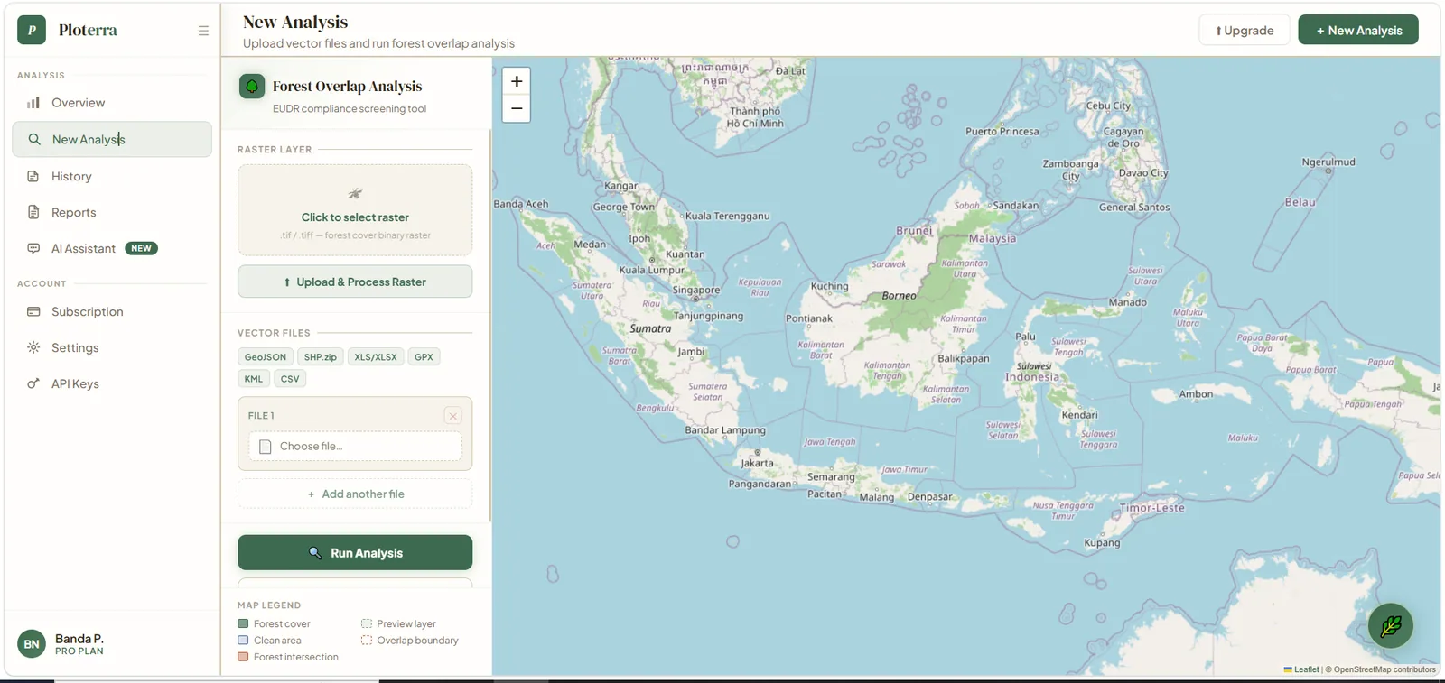1445x683 pixels.
Task: Click the KML format tag
Action: [x=254, y=379]
